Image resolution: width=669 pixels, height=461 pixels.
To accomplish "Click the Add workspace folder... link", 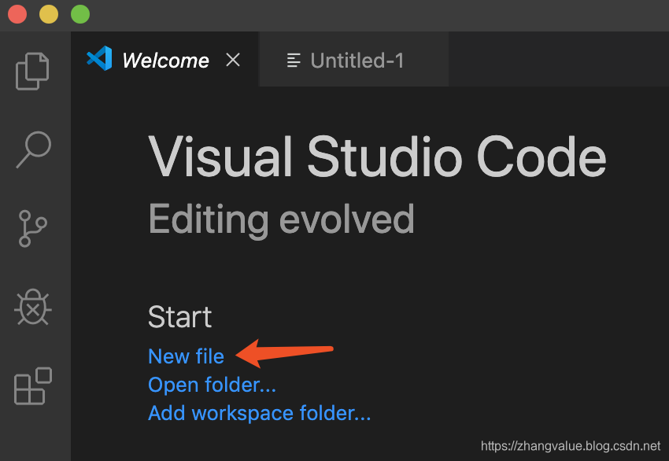I will point(260,413).
